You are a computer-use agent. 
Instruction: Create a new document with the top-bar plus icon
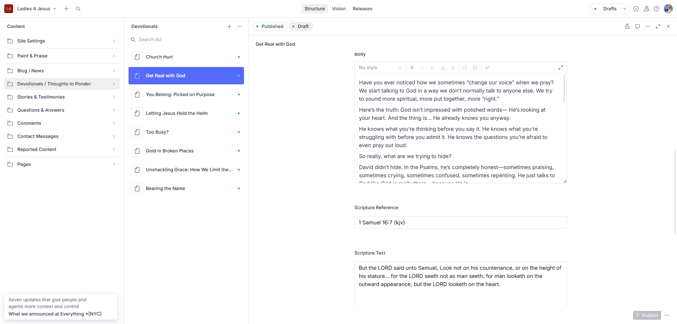[x=66, y=9]
